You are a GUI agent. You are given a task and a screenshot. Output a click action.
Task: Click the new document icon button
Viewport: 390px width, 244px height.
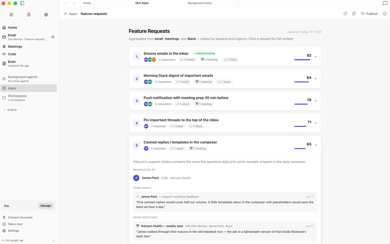(x=29, y=15)
